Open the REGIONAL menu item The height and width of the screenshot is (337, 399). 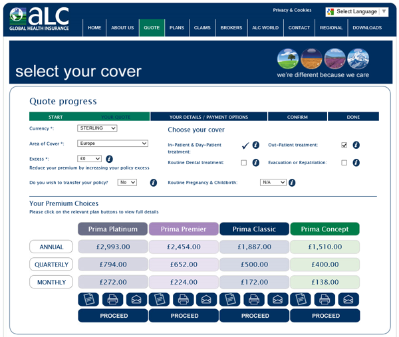point(331,28)
